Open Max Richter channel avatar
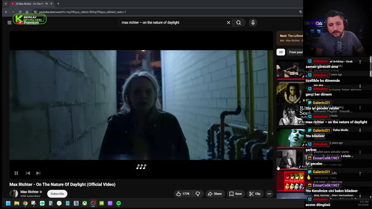This screenshot has height=209, width=372. [x=14, y=194]
